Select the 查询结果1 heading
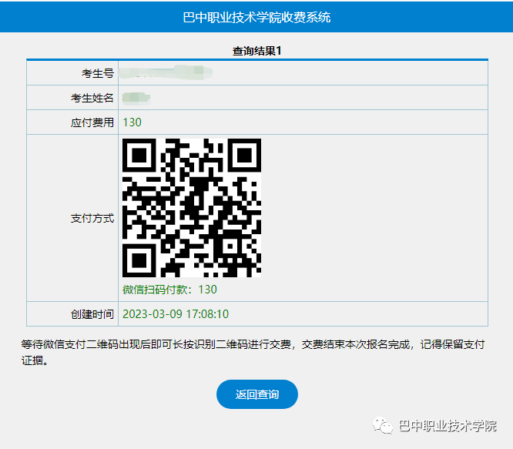513x449 pixels. 256,51
